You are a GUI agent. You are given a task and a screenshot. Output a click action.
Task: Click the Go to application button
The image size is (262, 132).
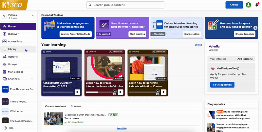pyautogui.click(x=222, y=85)
